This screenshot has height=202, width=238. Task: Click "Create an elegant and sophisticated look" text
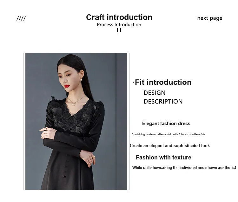click(x=170, y=145)
